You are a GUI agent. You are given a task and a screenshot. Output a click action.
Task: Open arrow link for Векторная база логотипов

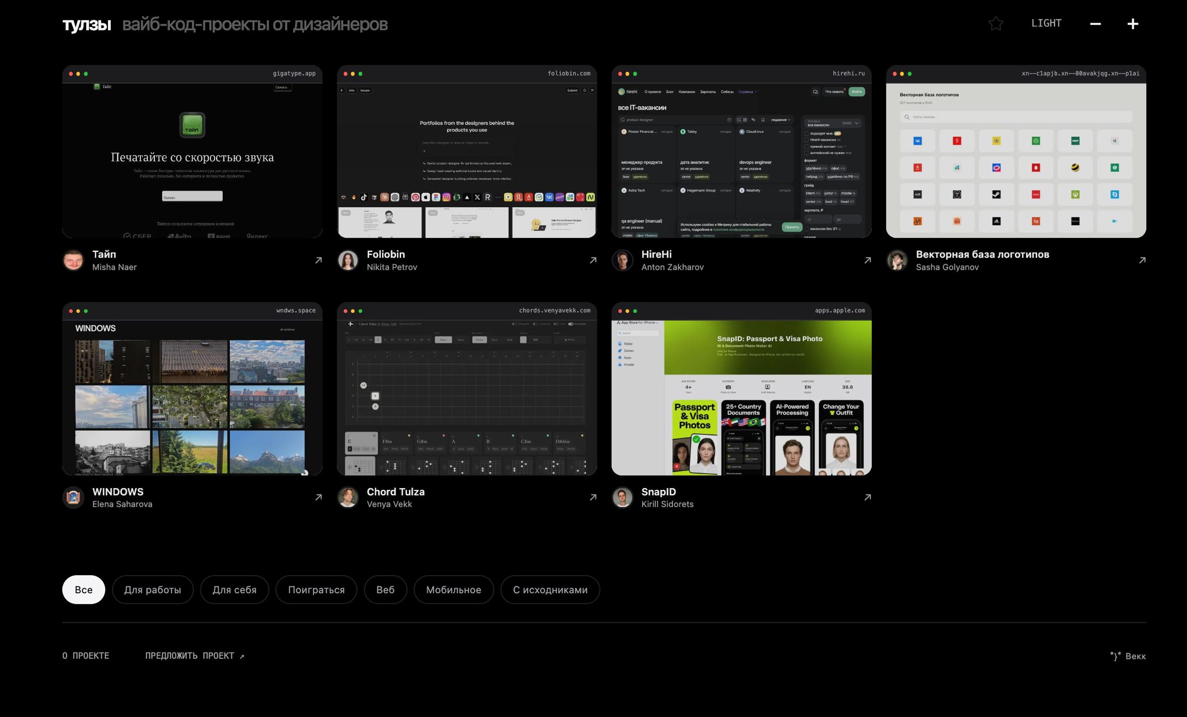tap(1142, 260)
